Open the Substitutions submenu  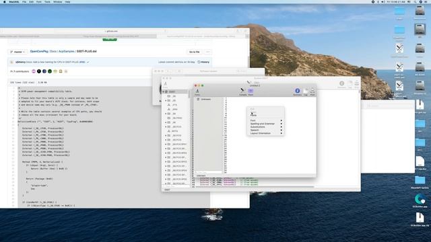[x=265, y=127]
